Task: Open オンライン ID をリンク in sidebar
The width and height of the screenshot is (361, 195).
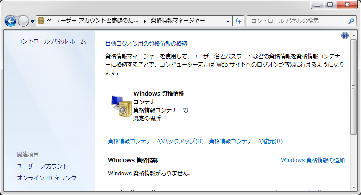Action: pos(46,178)
